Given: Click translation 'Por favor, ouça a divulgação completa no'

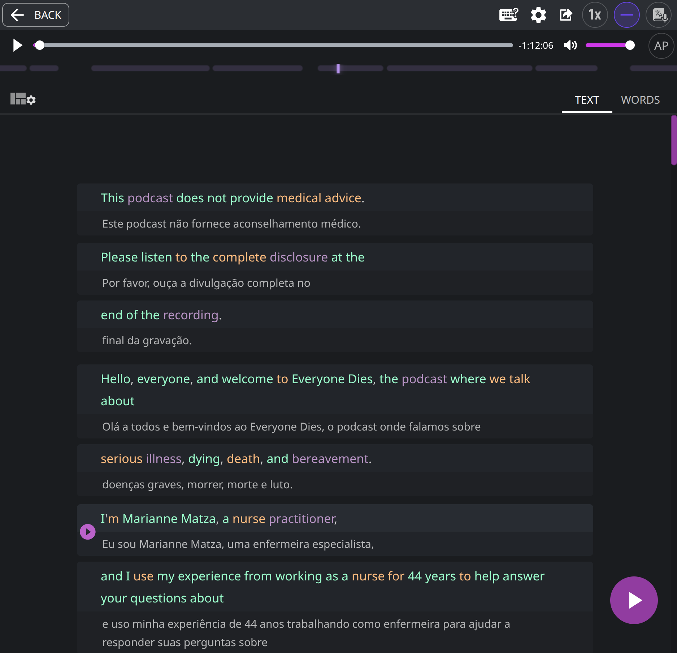Looking at the screenshot, I should (206, 283).
